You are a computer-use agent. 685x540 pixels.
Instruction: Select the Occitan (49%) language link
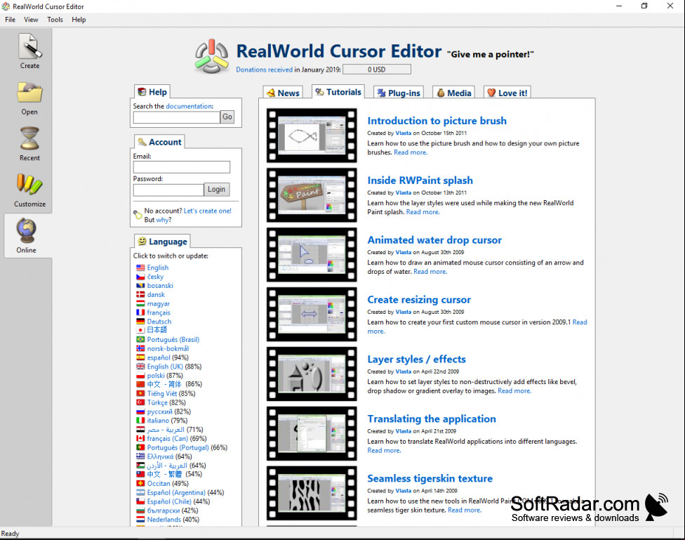[x=168, y=484]
